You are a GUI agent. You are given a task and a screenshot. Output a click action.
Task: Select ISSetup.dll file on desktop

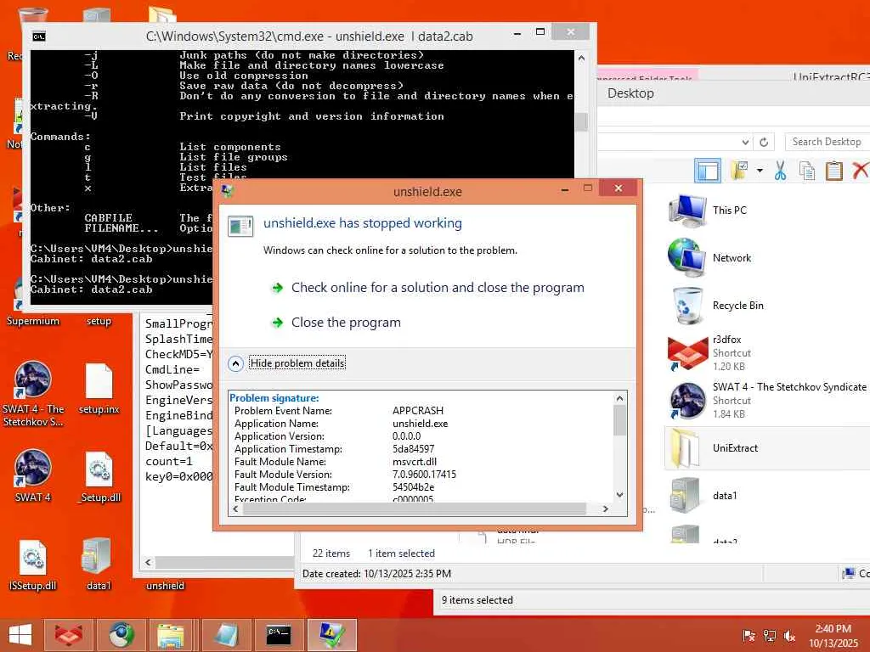pos(33,565)
